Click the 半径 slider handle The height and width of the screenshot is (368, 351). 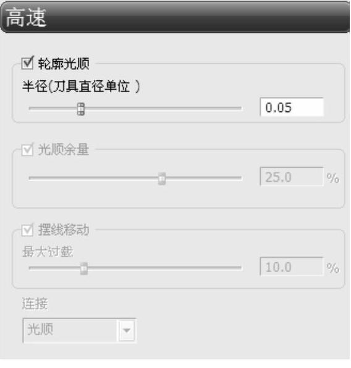81,109
